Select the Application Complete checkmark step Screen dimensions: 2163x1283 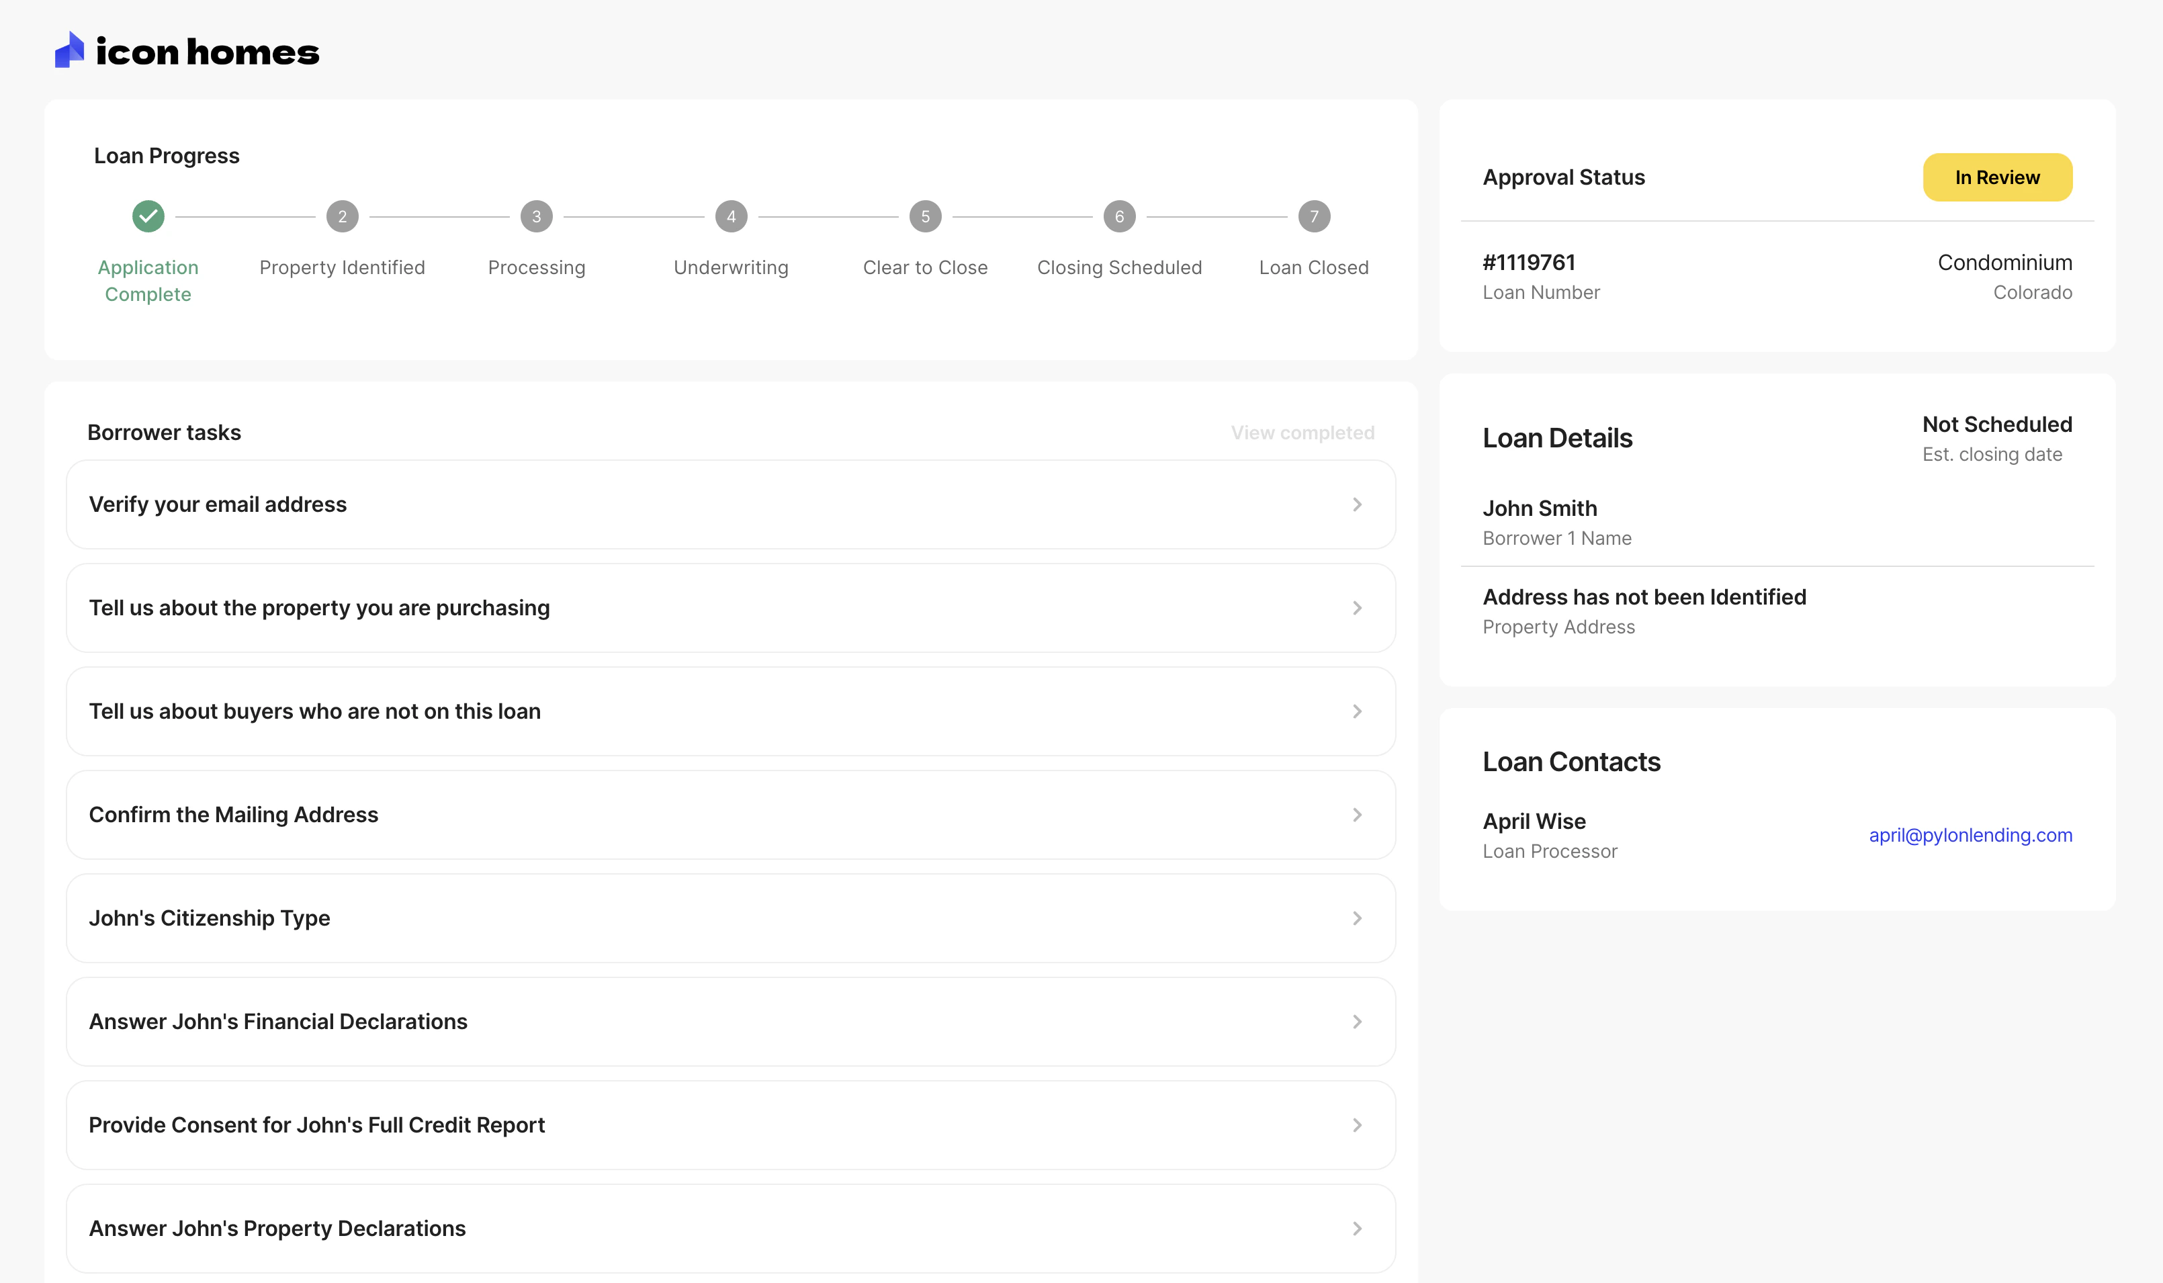[148, 216]
